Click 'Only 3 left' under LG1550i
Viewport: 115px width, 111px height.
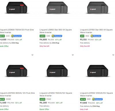tap(84, 109)
